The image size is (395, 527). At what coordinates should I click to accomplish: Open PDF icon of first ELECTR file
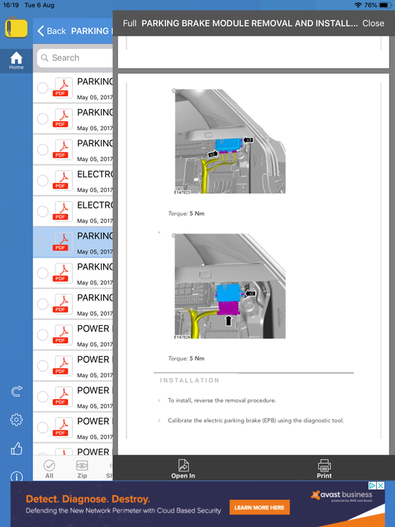62,181
